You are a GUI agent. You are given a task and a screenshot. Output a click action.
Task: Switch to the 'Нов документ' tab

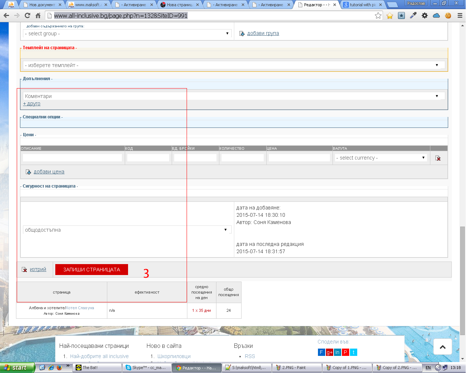(42, 5)
